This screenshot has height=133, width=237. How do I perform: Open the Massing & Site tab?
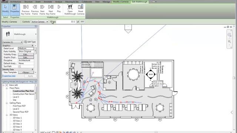(x=72, y=1)
